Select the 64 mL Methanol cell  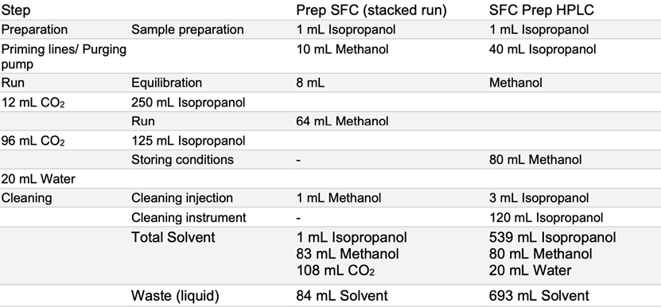pyautogui.click(x=342, y=122)
